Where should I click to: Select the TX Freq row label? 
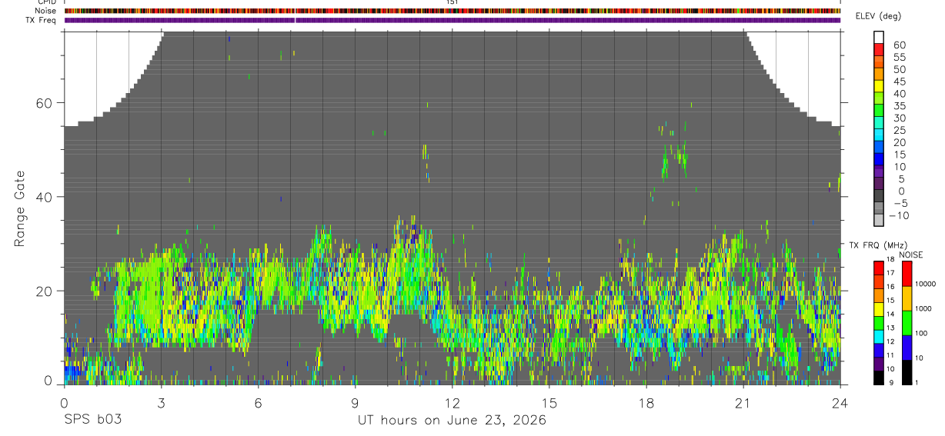pyautogui.click(x=42, y=20)
